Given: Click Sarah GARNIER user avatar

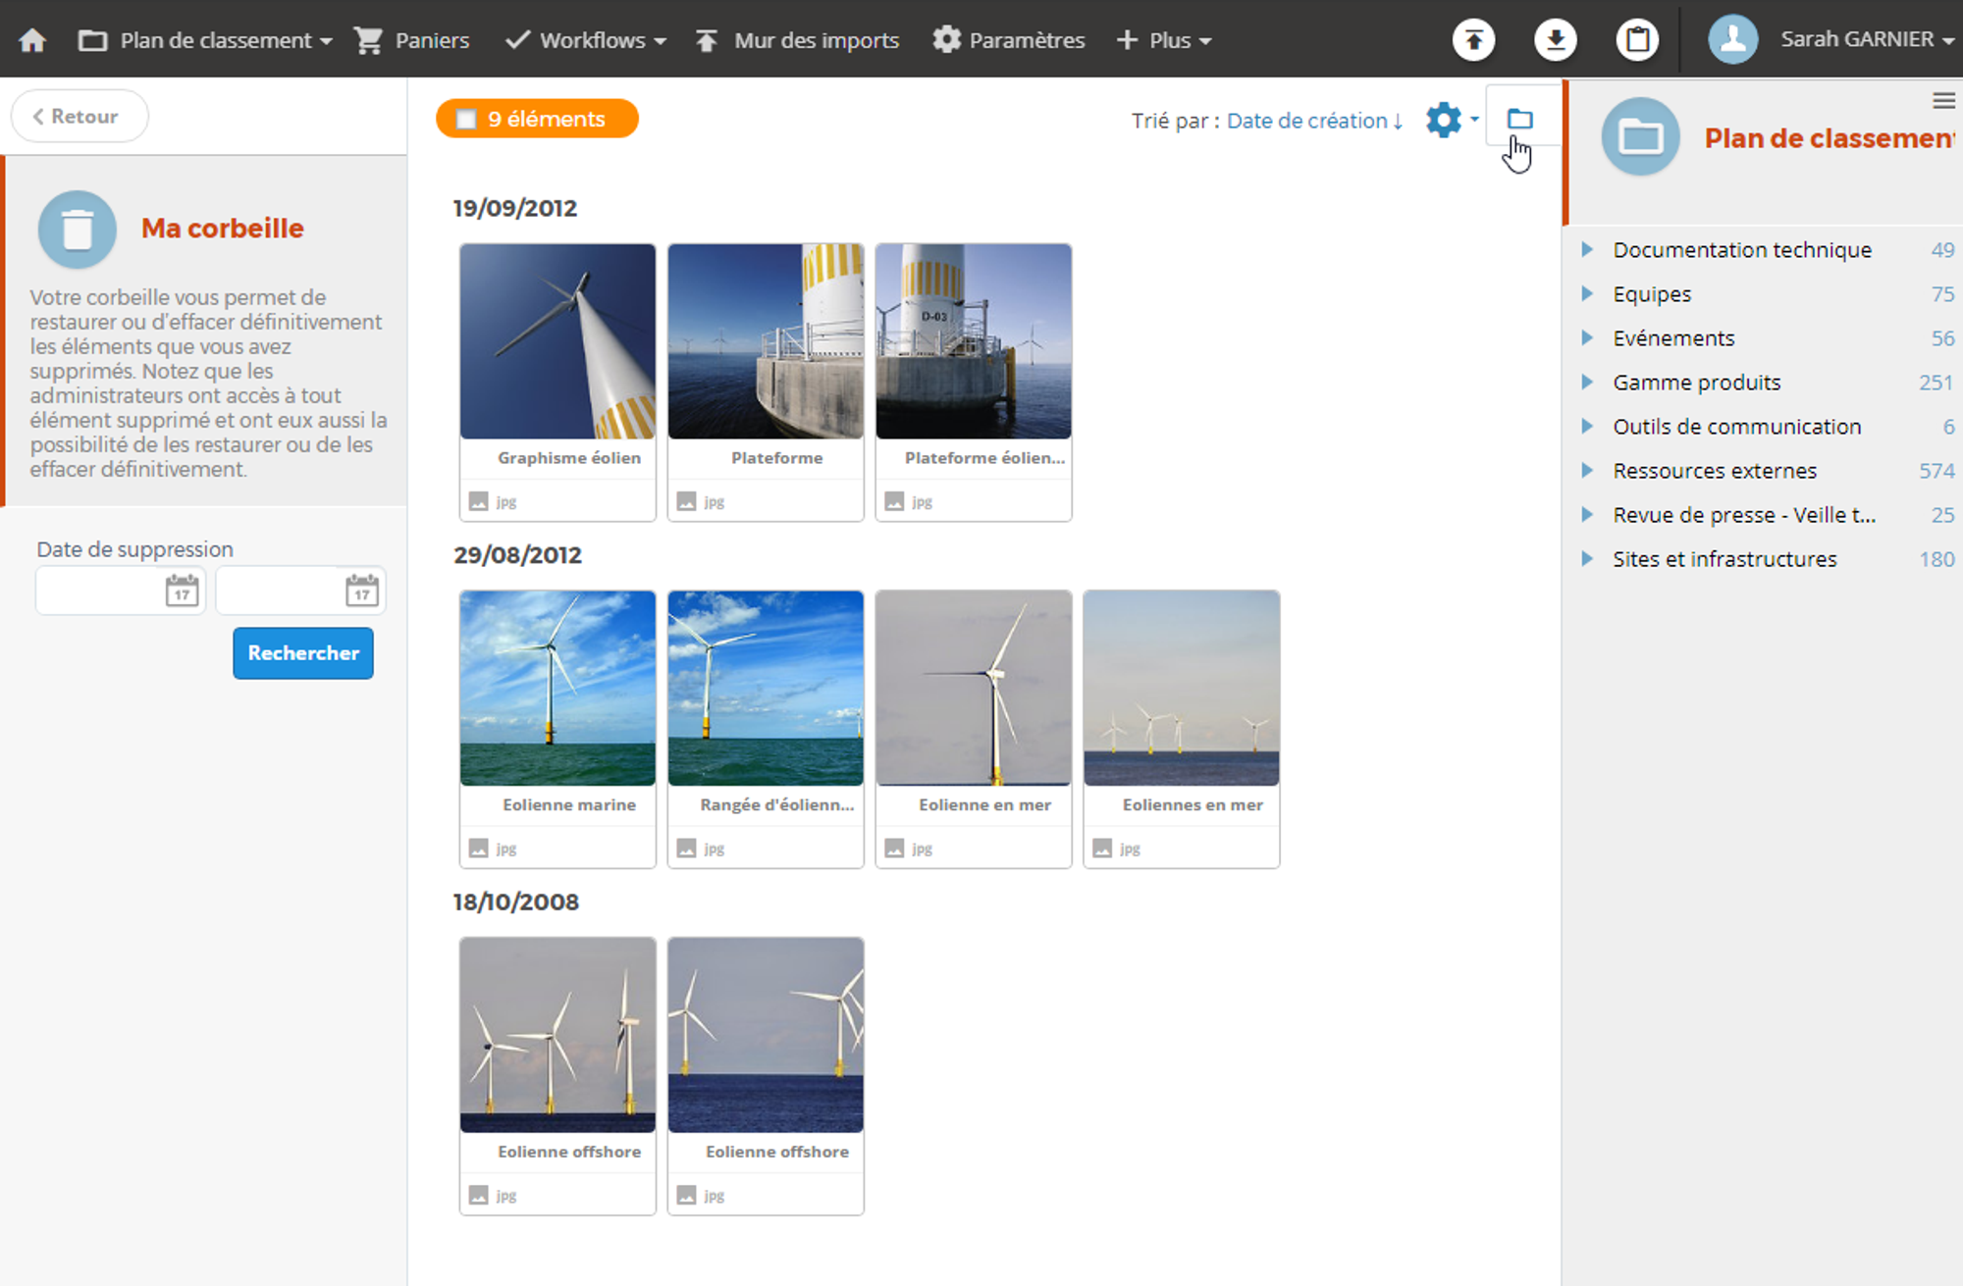Looking at the screenshot, I should [1733, 40].
